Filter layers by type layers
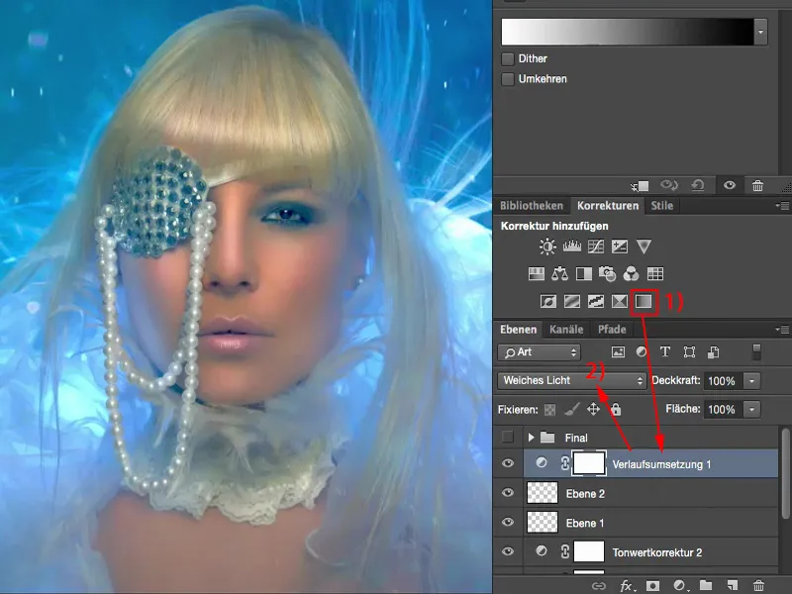This screenshot has height=594, width=792. click(665, 351)
